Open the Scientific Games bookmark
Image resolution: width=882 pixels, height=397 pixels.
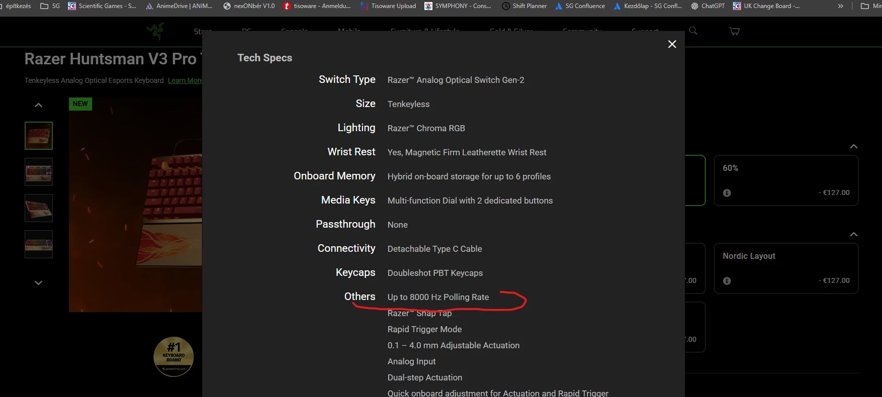pos(102,6)
